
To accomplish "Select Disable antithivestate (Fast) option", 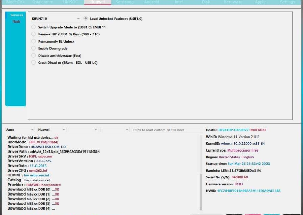I will [33, 56].
